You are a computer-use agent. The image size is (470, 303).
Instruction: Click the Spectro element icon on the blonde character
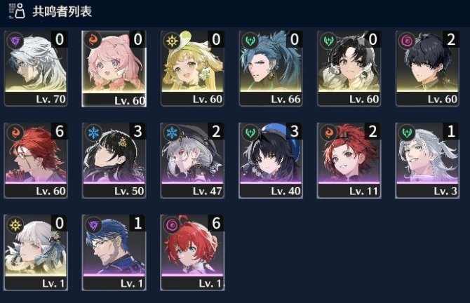point(172,41)
